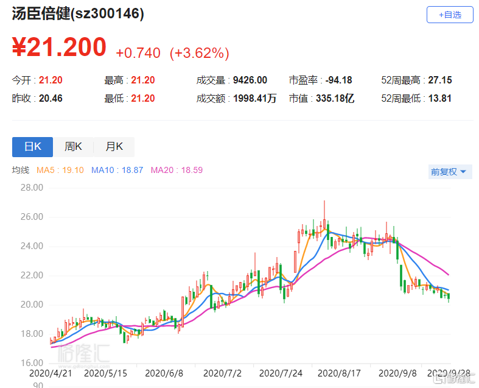The width and height of the screenshot is (479, 388).
Task: Click the 28.00 y-axis label
Action: pyautogui.click(x=32, y=188)
